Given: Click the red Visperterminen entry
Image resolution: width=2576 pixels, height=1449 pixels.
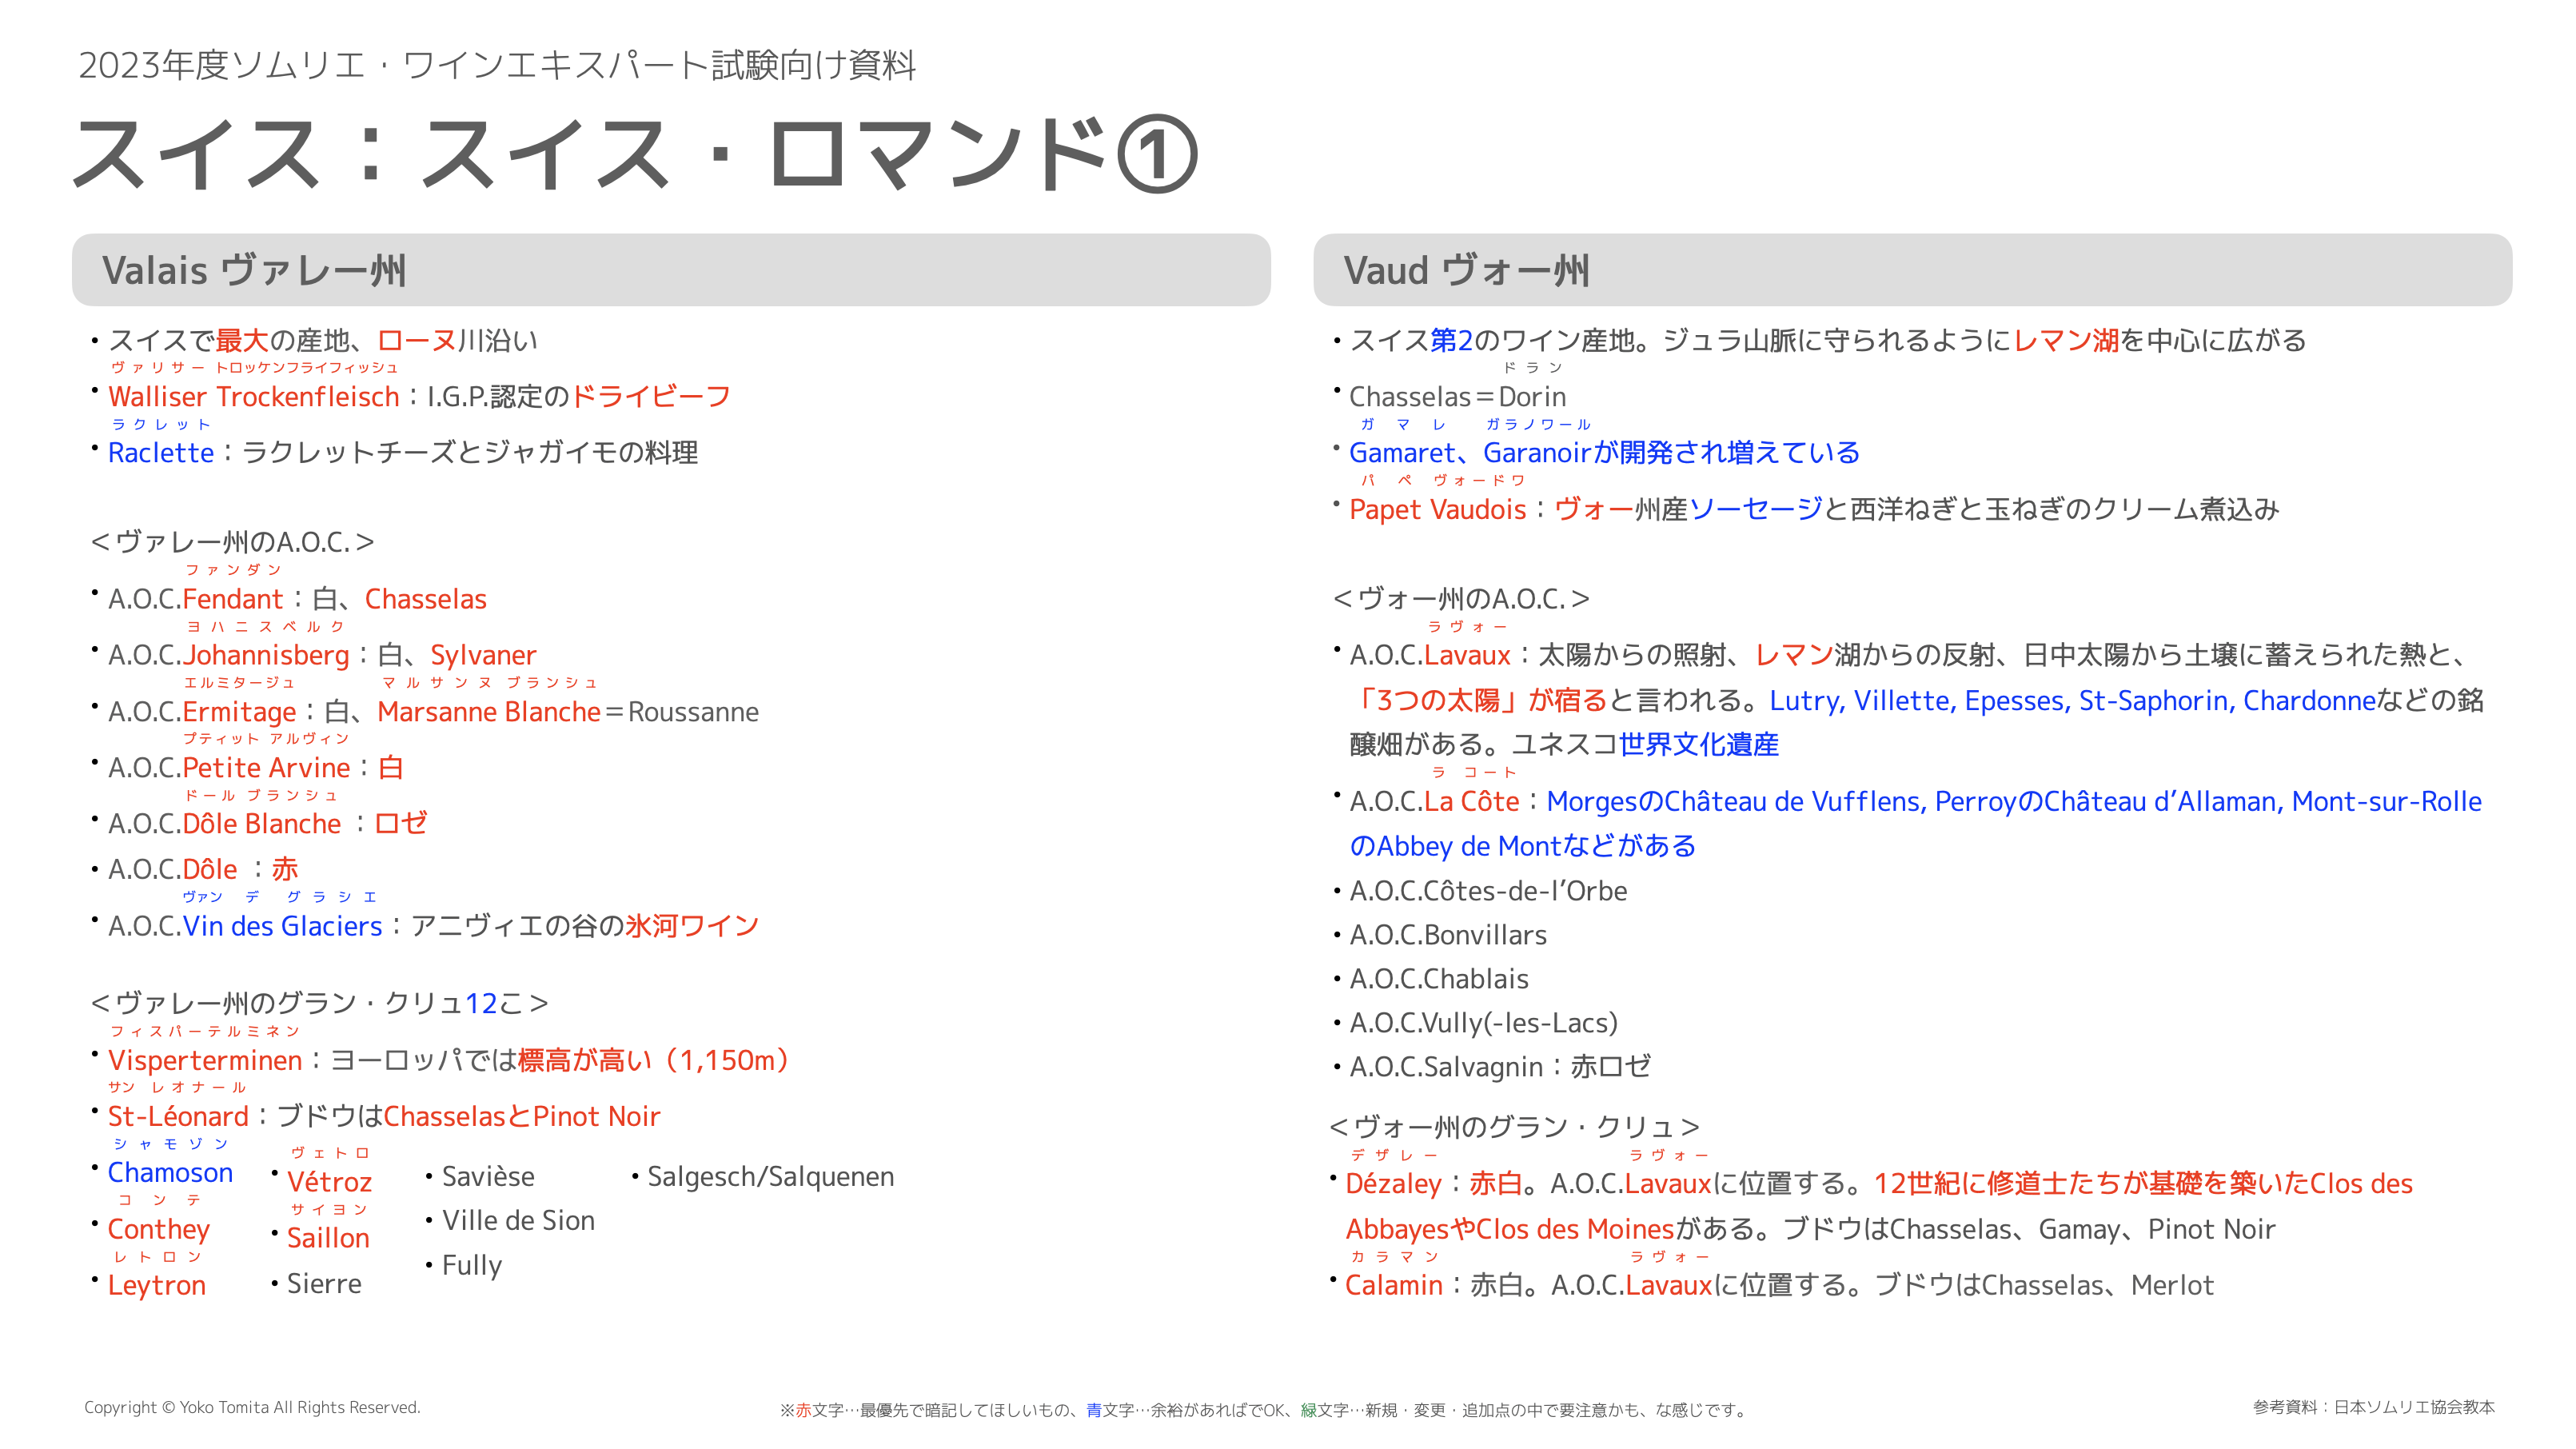Looking at the screenshot, I should tap(205, 1060).
